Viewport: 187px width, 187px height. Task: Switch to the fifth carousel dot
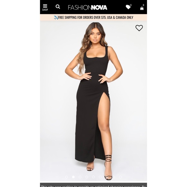tap(93, 177)
